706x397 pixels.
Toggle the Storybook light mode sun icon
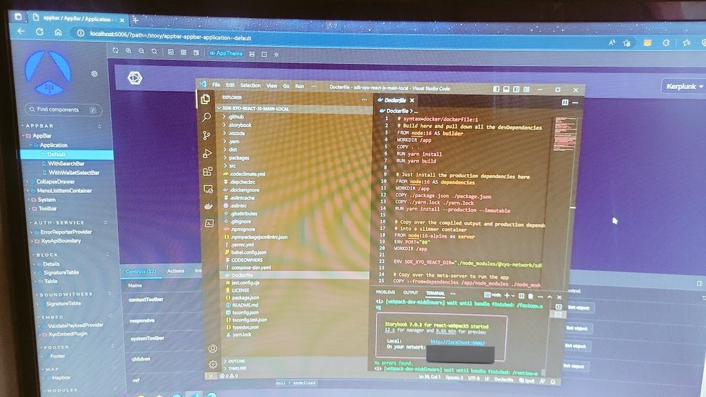276,54
